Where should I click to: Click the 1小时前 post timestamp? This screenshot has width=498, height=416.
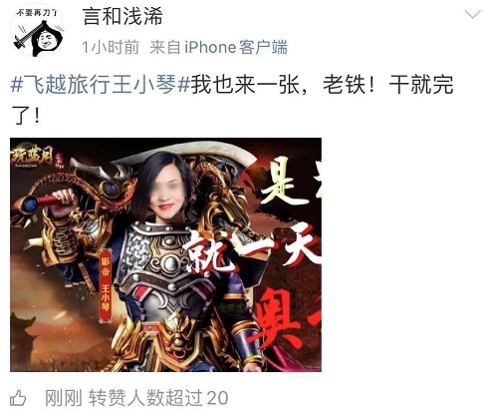[111, 47]
